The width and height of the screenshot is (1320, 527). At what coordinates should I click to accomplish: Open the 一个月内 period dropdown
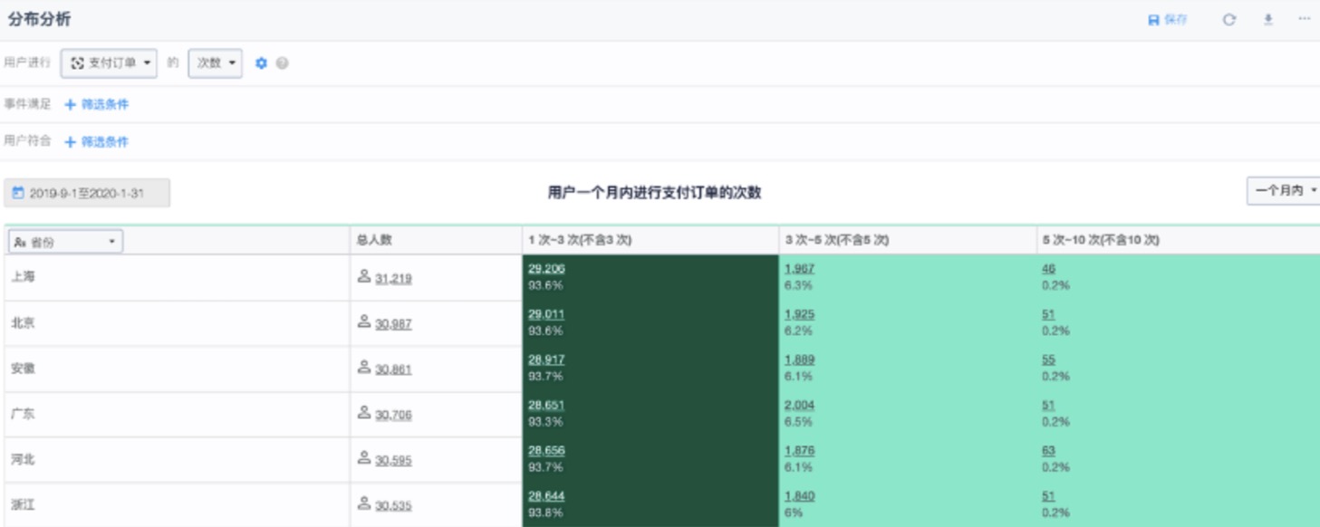(x=1285, y=190)
